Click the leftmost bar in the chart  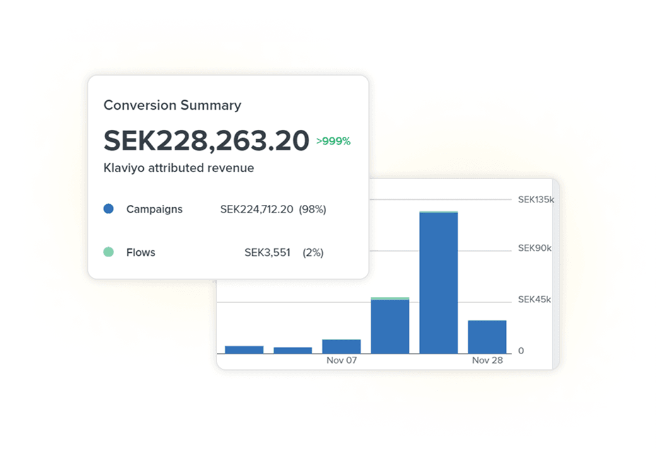coord(244,350)
